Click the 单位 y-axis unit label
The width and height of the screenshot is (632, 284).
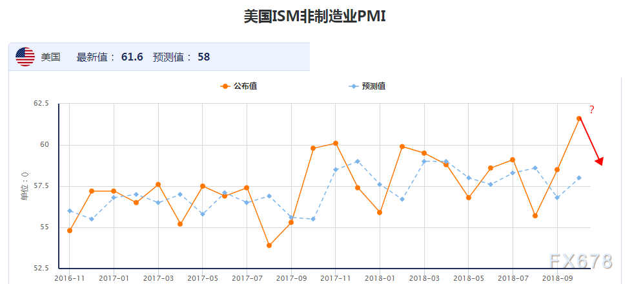(x=25, y=186)
